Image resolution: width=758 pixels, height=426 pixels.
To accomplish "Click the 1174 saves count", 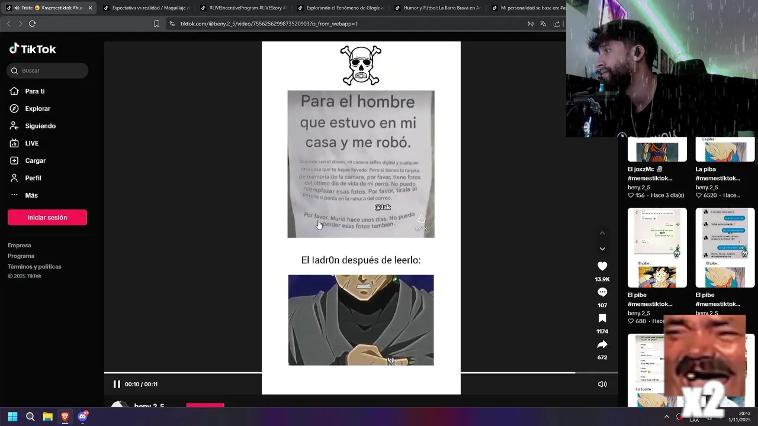I will [x=602, y=331].
